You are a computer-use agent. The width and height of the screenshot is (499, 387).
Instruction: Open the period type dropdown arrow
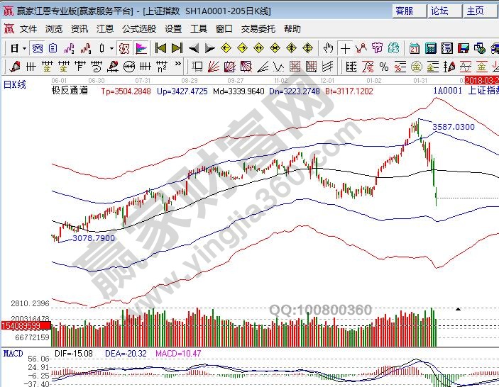(24, 48)
